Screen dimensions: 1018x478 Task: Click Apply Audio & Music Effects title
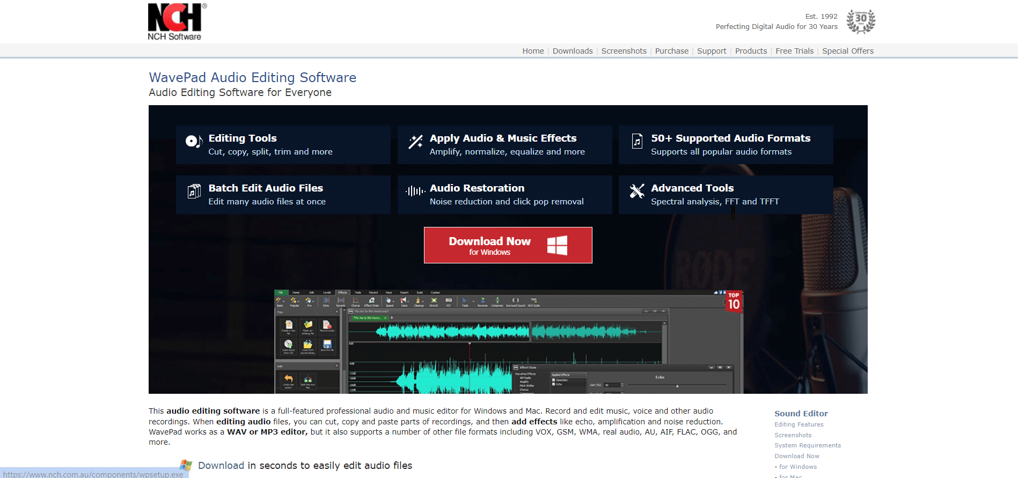click(503, 138)
